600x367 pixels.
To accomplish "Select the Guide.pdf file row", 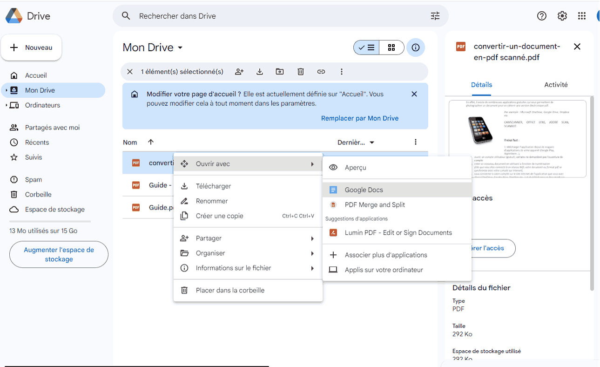I will [148, 208].
